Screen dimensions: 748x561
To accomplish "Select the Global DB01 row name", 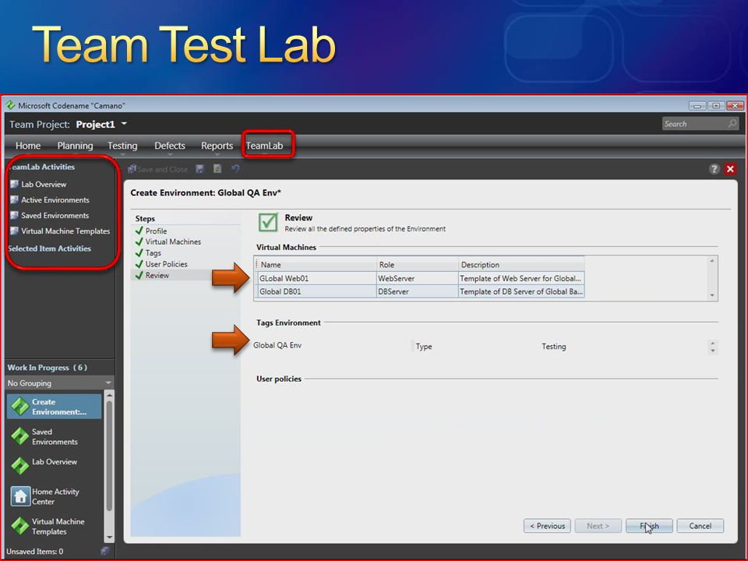I will 280,291.
